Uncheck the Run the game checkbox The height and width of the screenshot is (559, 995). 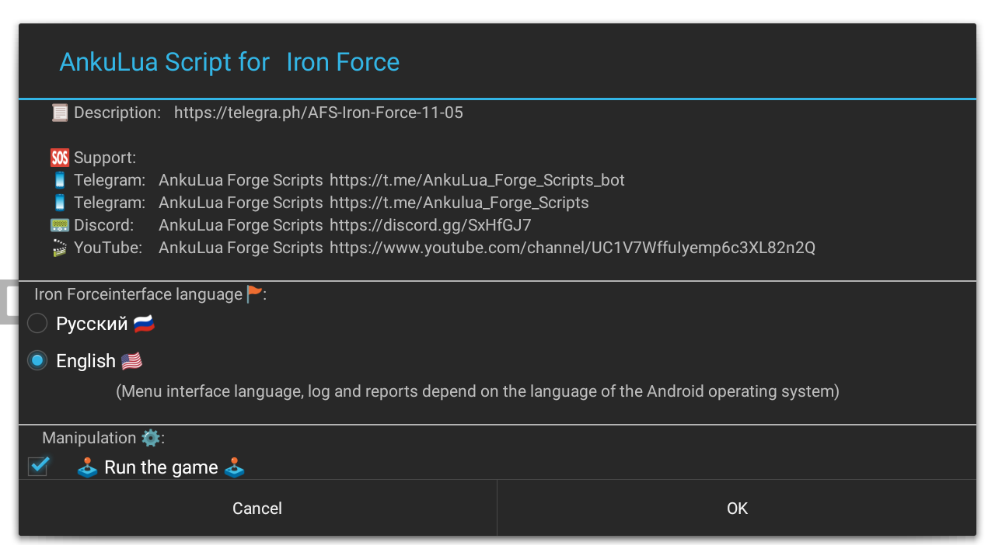click(39, 466)
